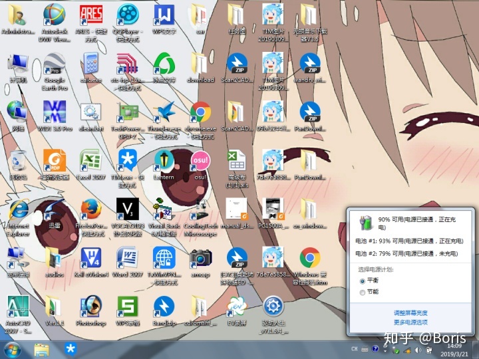Open the Bandizip shortcut
Screen dimensions: 479x359
tap(164, 306)
